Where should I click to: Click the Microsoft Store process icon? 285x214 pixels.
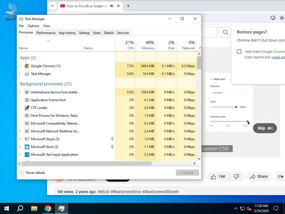click(27, 147)
